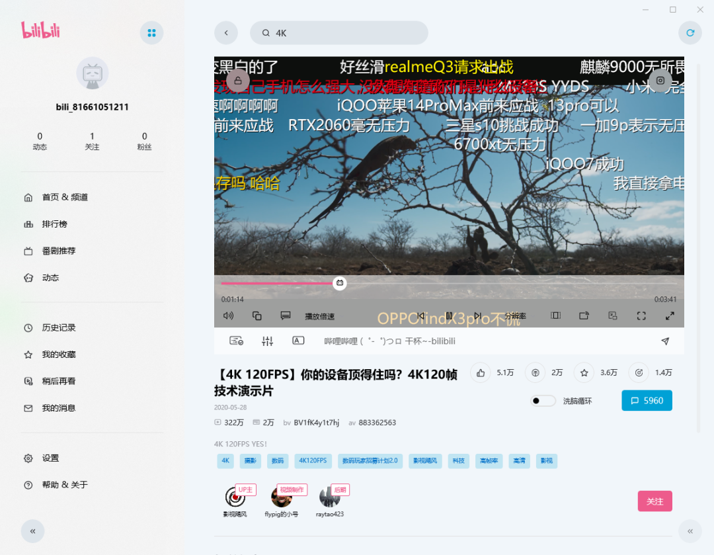Select the 数码玩家招募计划2.0 tag
Screen dimensions: 714x555
(x=370, y=460)
